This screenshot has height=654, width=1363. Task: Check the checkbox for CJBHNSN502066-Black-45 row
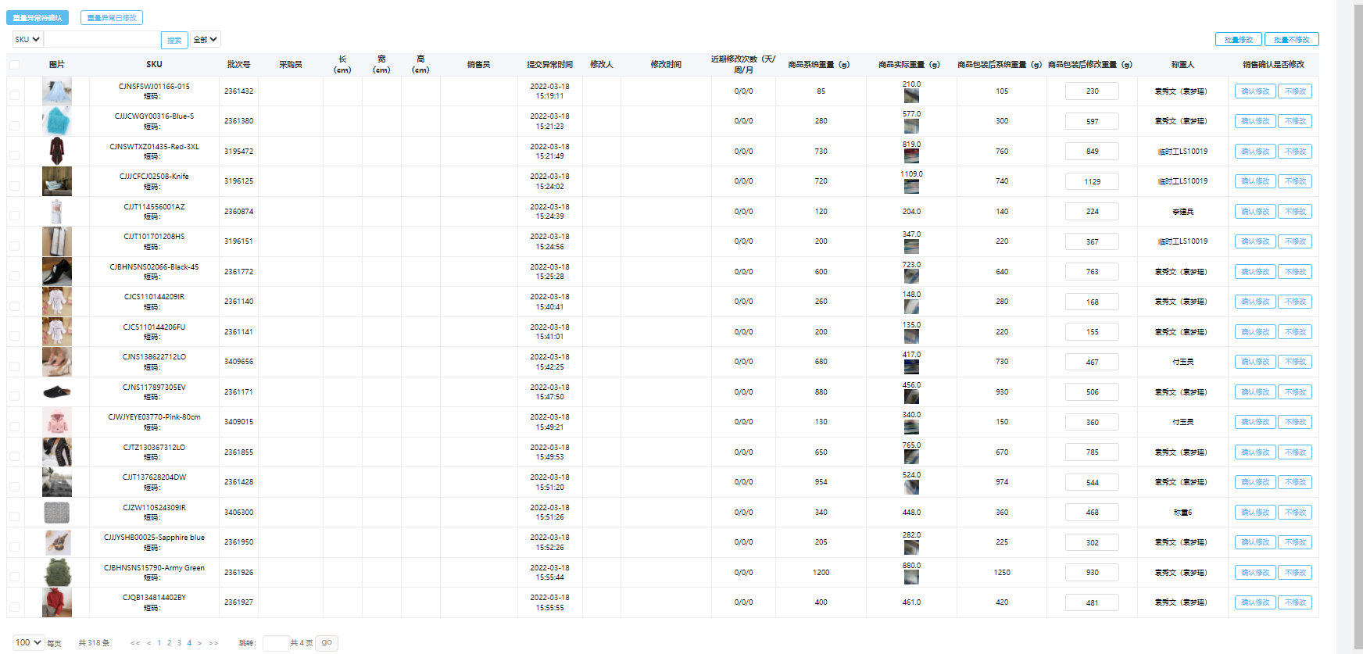click(15, 276)
